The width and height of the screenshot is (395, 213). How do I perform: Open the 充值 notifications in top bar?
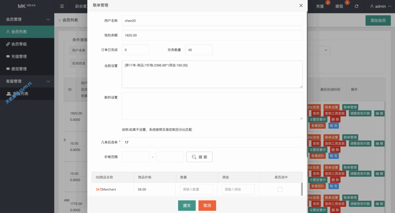point(320,7)
